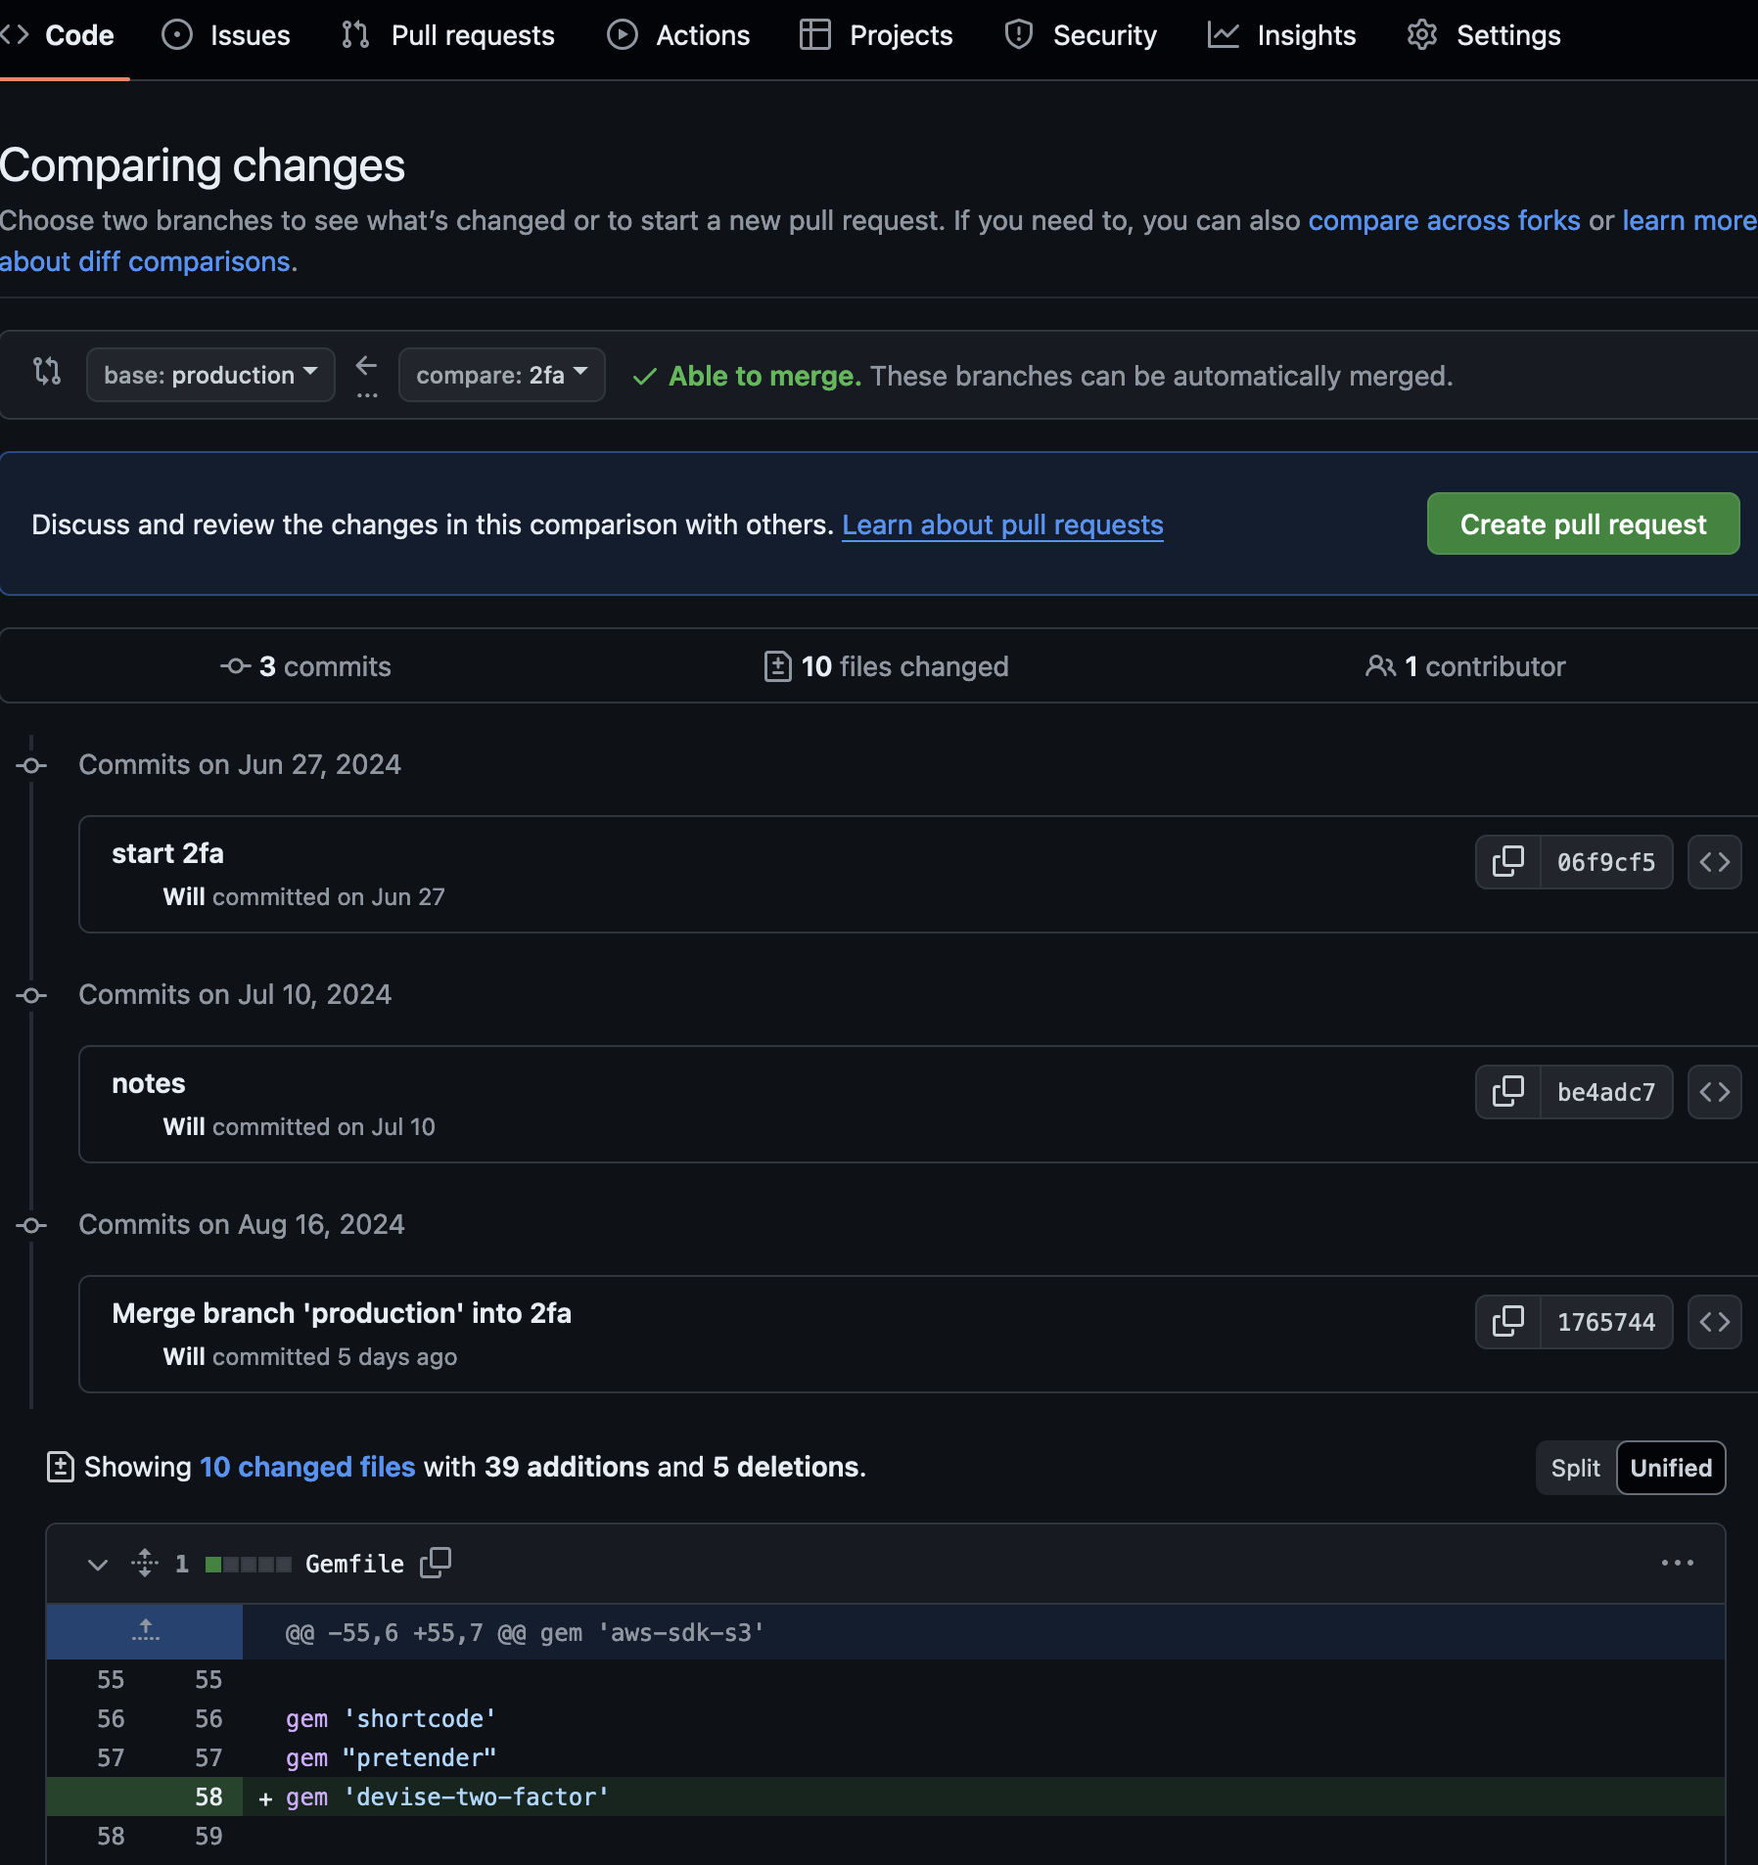Open the compare: 2fa branch dropdown

(x=501, y=376)
